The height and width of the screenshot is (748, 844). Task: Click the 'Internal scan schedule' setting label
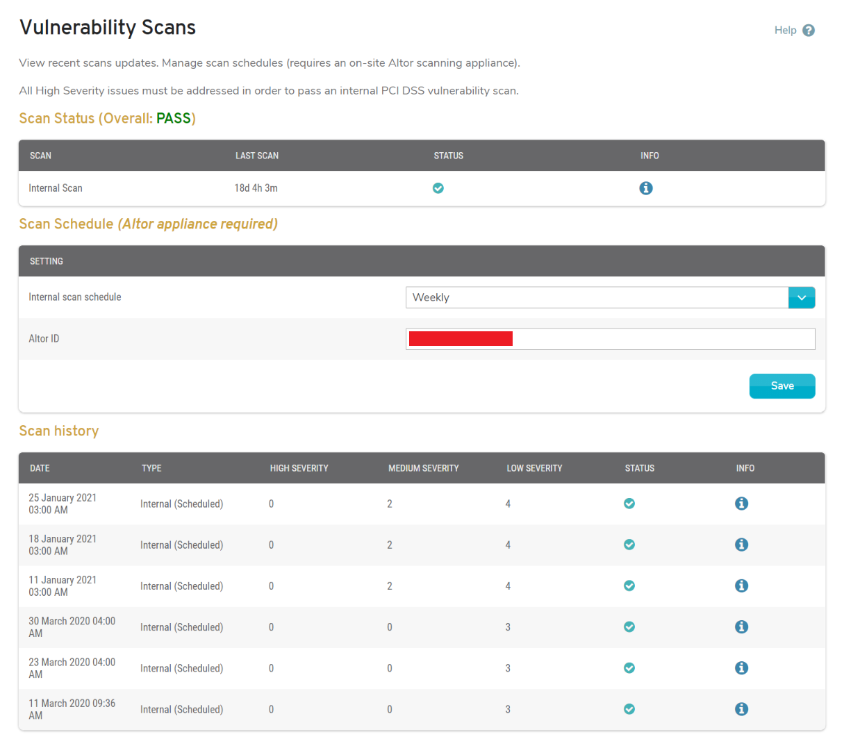point(75,297)
